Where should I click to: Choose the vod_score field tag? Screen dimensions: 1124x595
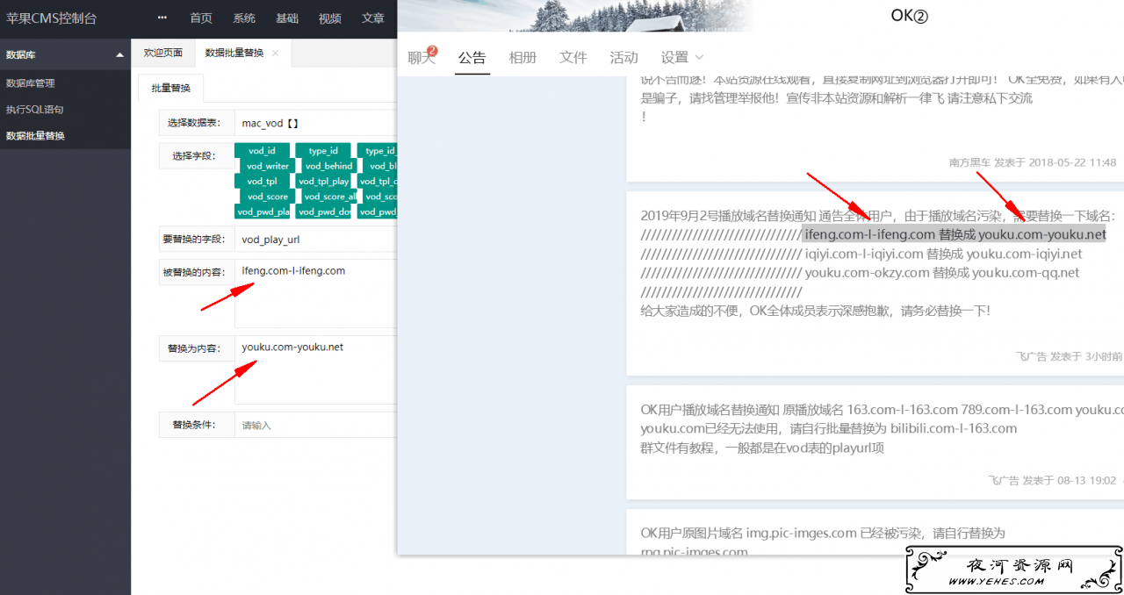[x=268, y=197]
